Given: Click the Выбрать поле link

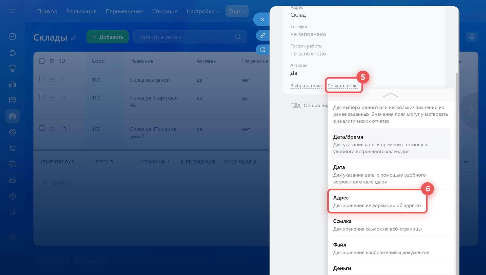Looking at the screenshot, I should (x=306, y=86).
